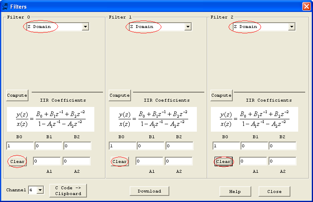313x202 pixels.
Task: Click the Filter 0 A1 coefficient field
Action: (x=47, y=161)
